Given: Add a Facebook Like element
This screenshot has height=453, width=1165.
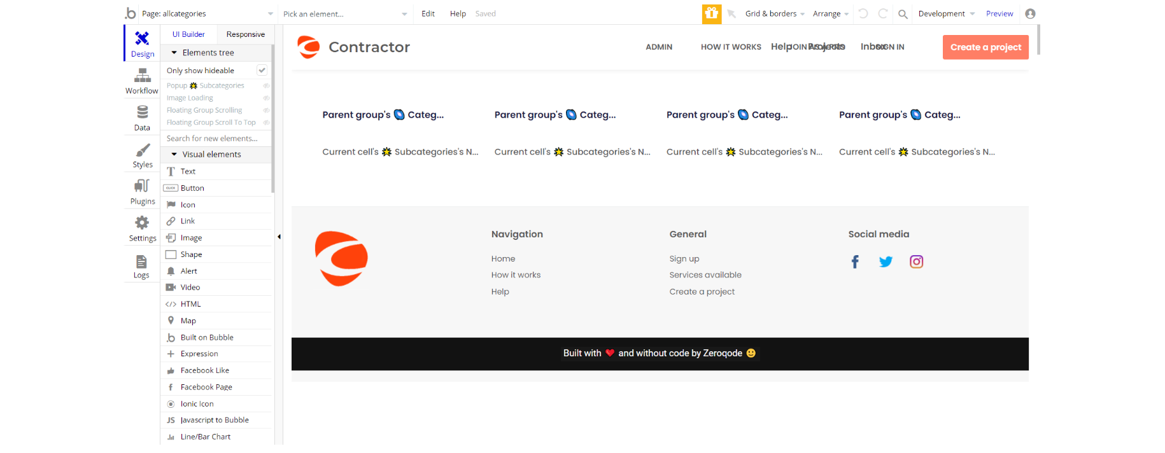Looking at the screenshot, I should coord(217,370).
